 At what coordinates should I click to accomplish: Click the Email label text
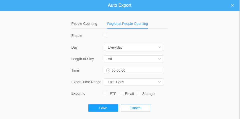(129, 94)
